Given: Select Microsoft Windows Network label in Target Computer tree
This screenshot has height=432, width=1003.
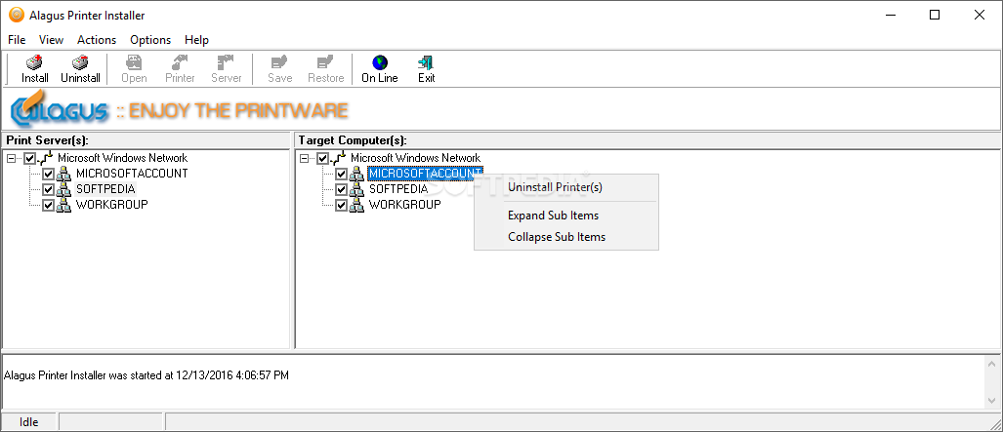Looking at the screenshot, I should tap(415, 158).
